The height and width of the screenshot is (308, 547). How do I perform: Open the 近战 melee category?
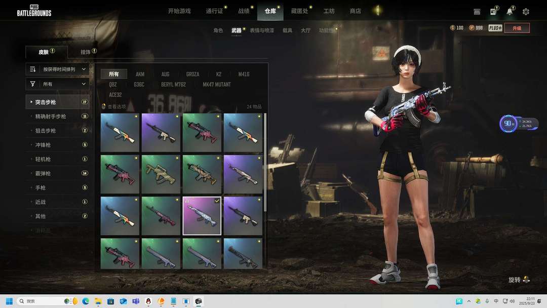tap(58, 202)
